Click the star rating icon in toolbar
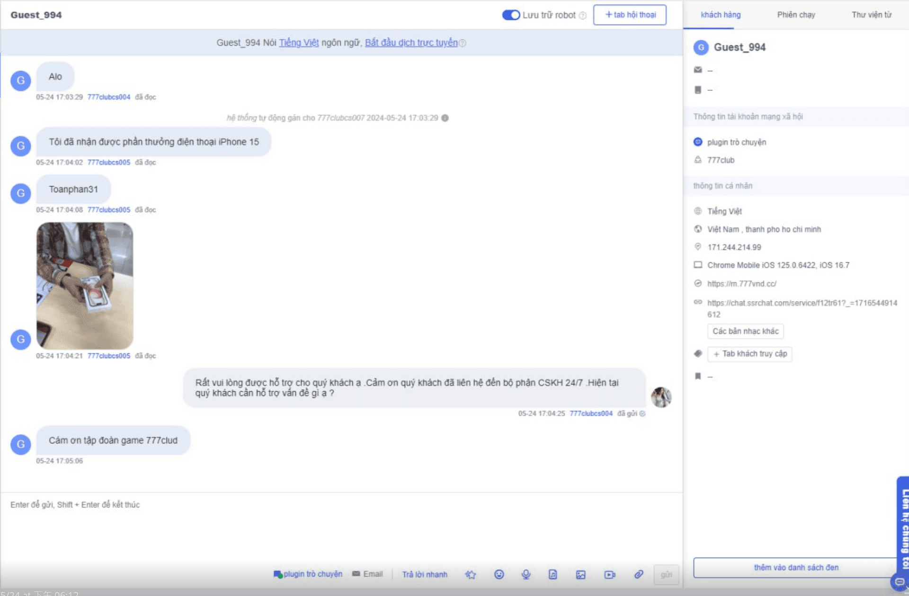Viewport: 909px width, 596px height. [470, 574]
